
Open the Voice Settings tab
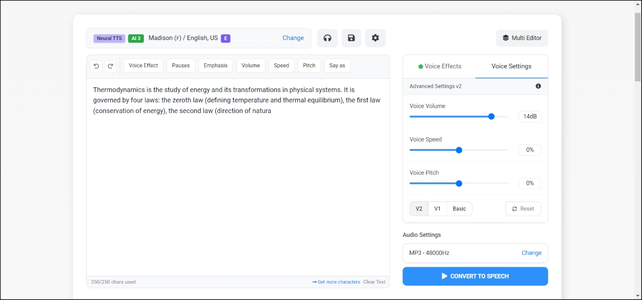tap(511, 66)
